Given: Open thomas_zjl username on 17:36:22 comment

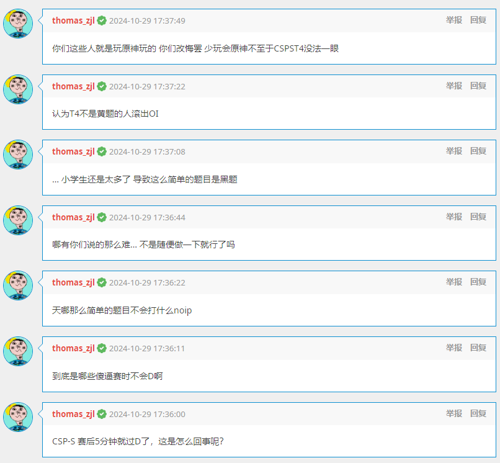Looking at the screenshot, I should tap(73, 283).
